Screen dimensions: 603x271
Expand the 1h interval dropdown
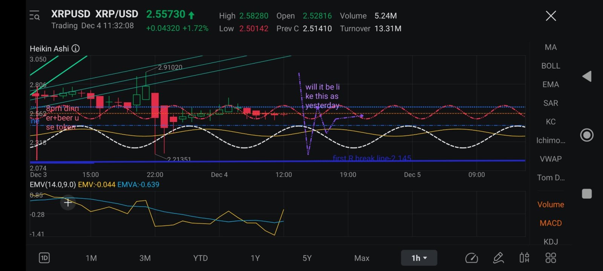[x=419, y=258]
